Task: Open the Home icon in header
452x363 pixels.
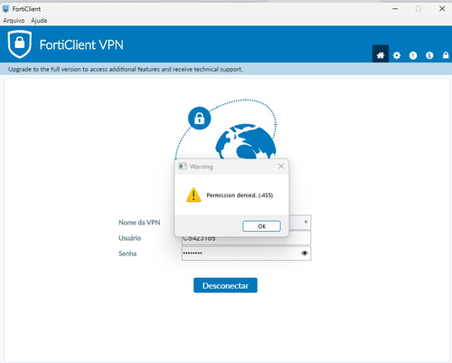Action: (x=381, y=55)
